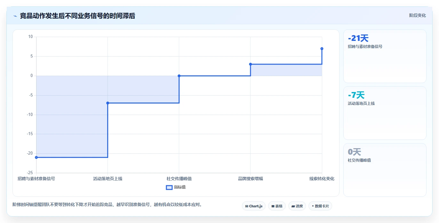
Task: Click the data point at 社交传播峰值
Action: click(179, 76)
